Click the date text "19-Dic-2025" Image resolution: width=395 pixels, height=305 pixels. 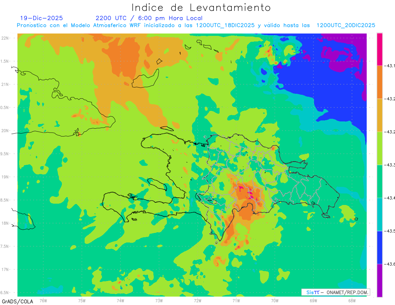click(x=41, y=18)
